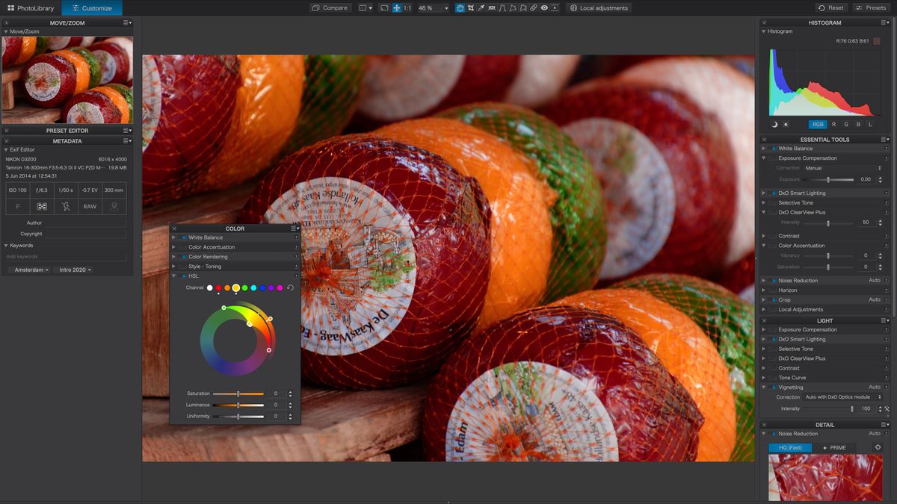Image resolution: width=897 pixels, height=504 pixels.
Task: Show the L luminance histogram channel
Action: [x=870, y=125]
